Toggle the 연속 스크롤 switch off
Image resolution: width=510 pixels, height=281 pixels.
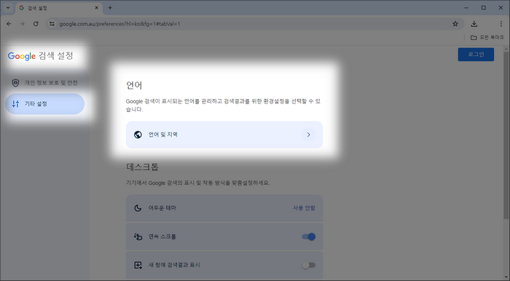pyautogui.click(x=309, y=237)
